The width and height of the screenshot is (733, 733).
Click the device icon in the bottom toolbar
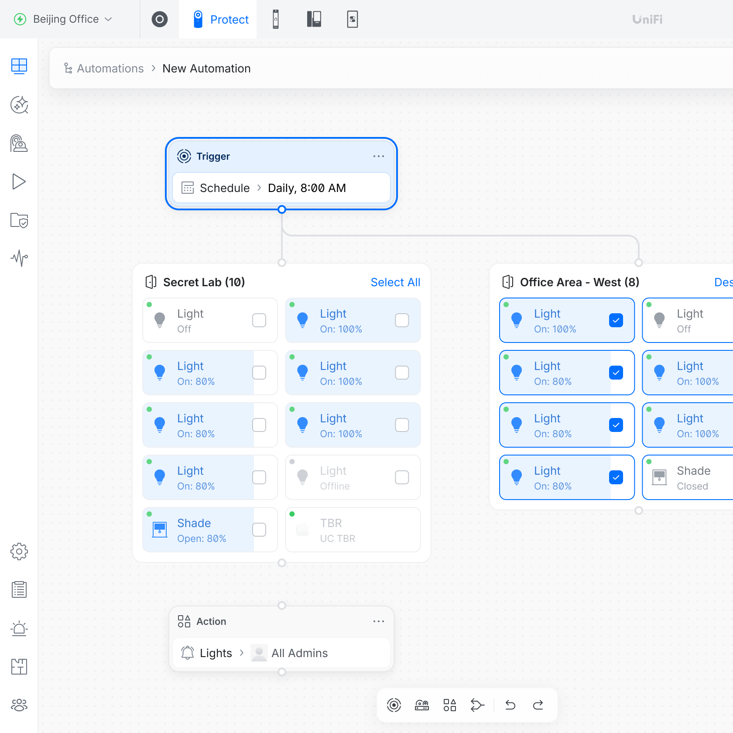422,705
